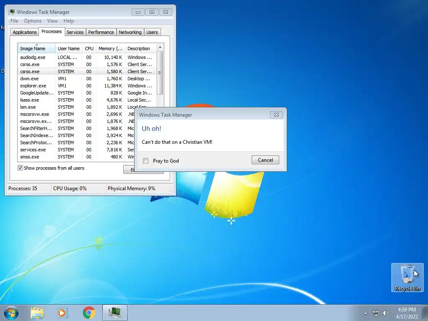Screen dimensions: 428x321
Task: Switch to the Networking tab
Action: pos(130,32)
